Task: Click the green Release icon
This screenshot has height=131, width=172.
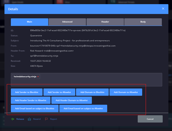Action: (x=12, y=119)
